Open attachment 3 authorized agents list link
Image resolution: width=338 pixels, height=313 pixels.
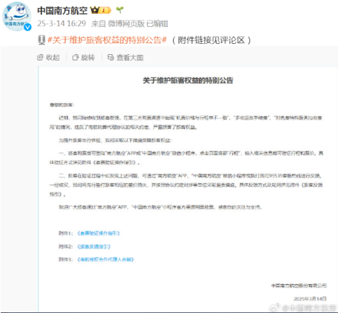tap(105, 259)
